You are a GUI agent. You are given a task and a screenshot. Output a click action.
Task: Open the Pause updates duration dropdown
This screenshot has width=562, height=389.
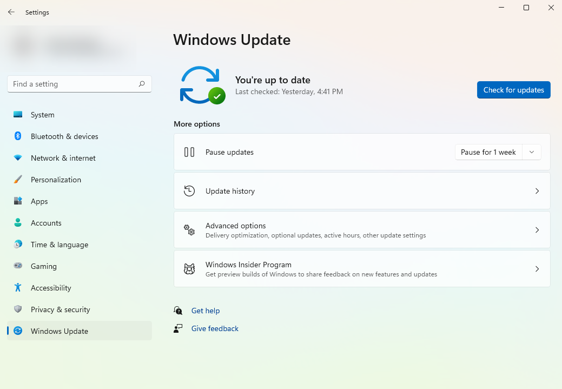click(531, 152)
